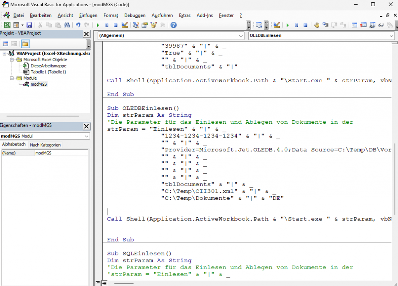Screen dimensions: 398x286
Task: Pause execution with the standard toolbar Break icon
Action: [106, 25]
